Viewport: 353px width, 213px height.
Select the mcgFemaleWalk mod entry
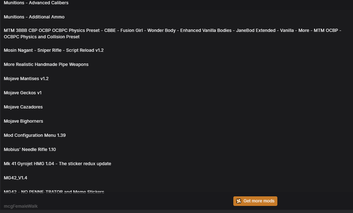click(21, 206)
